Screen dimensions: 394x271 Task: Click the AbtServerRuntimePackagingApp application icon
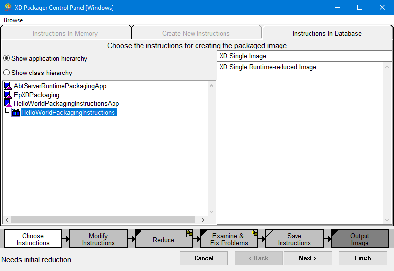(8, 86)
